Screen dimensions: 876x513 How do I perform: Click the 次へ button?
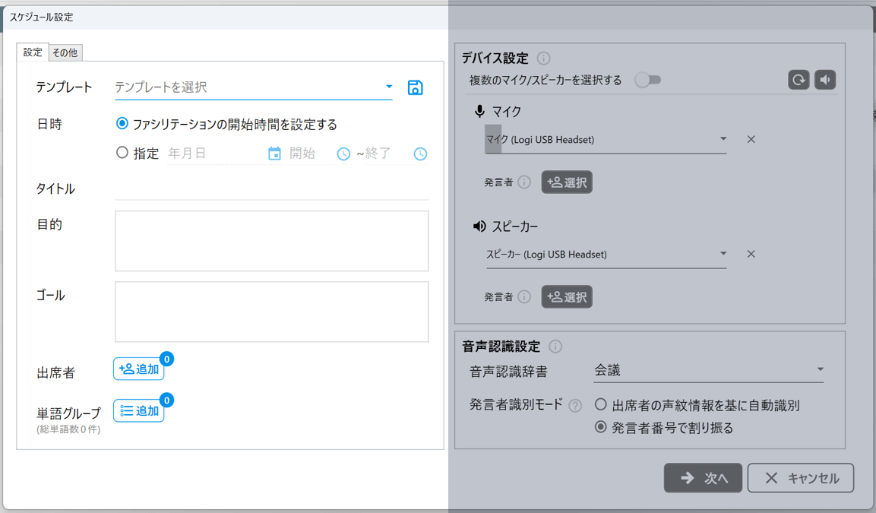tap(703, 478)
